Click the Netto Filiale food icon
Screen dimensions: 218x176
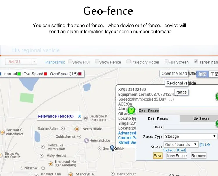point(77,129)
